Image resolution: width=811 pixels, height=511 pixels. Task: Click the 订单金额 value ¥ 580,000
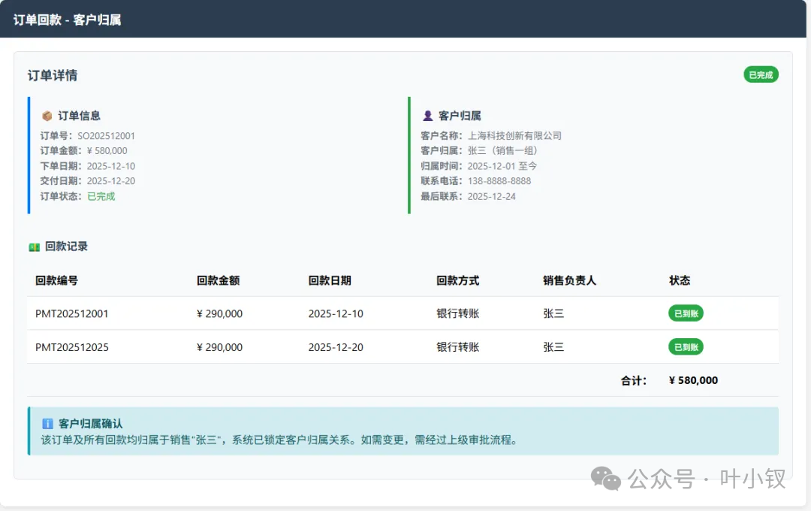(x=107, y=150)
